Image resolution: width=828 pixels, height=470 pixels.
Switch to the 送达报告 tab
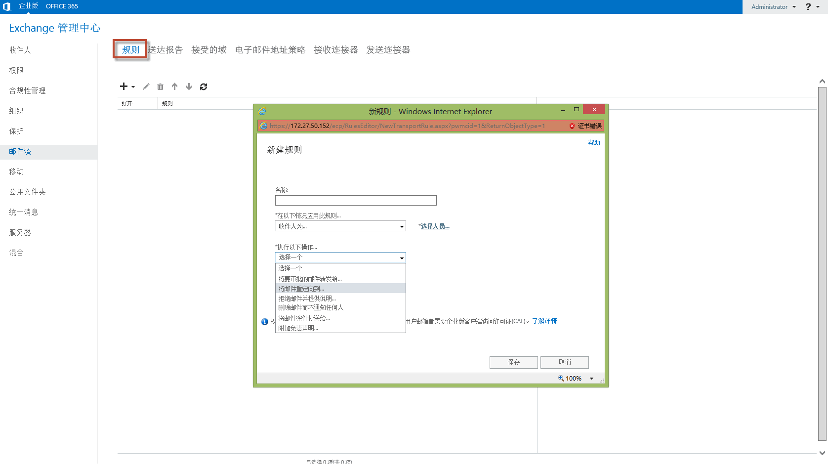click(x=166, y=49)
